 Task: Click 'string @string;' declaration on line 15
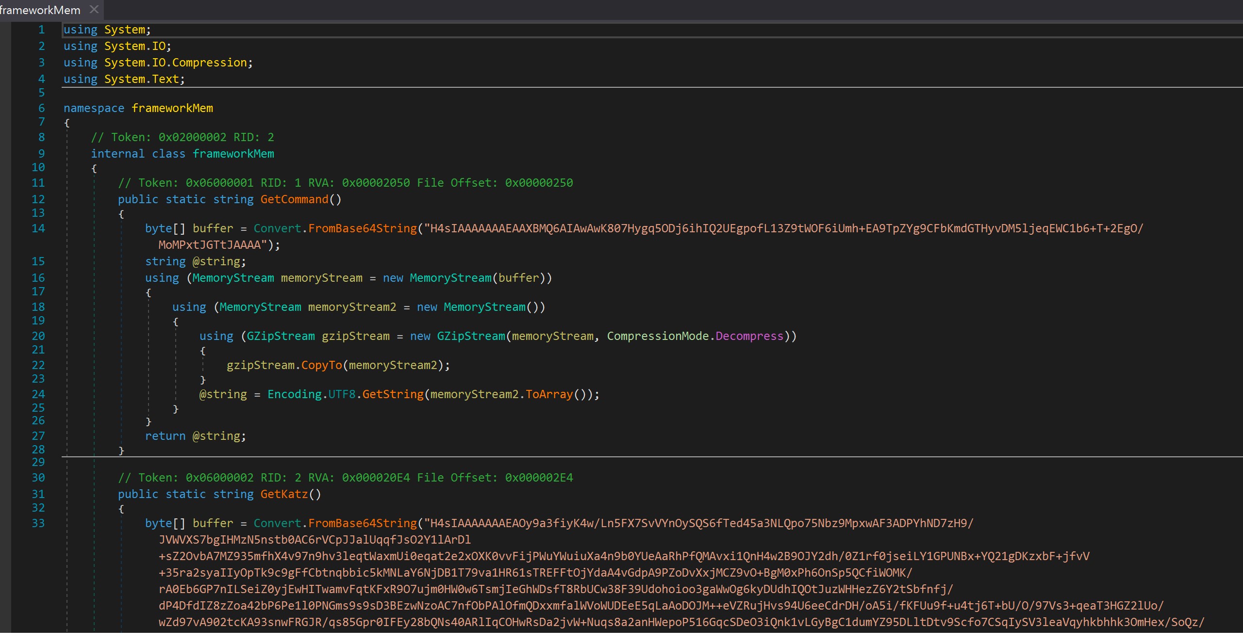(x=196, y=261)
